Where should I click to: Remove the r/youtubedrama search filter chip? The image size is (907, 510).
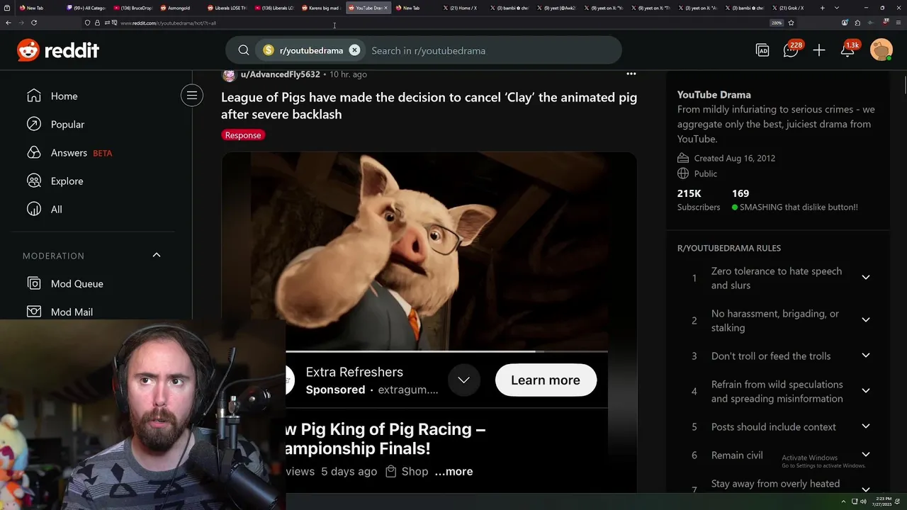point(354,50)
